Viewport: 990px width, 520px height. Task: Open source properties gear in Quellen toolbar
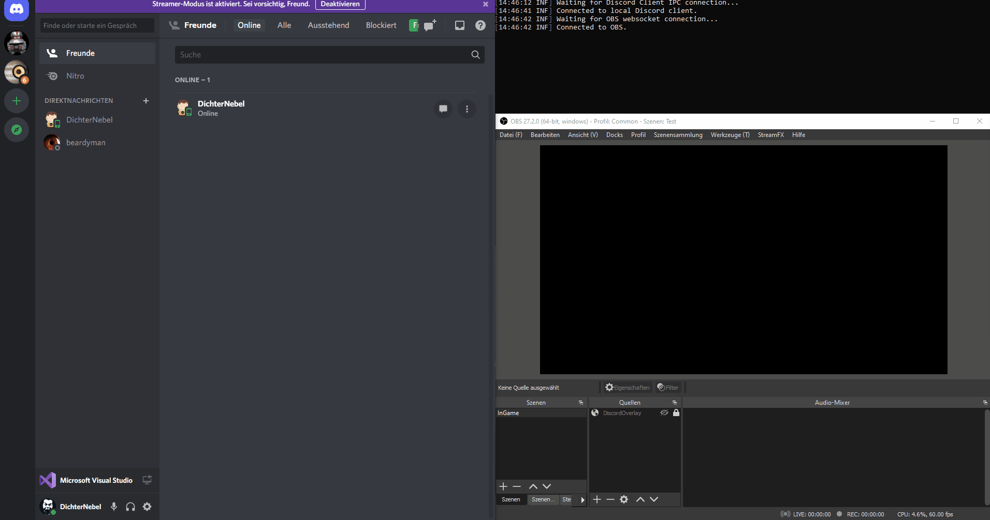click(624, 499)
